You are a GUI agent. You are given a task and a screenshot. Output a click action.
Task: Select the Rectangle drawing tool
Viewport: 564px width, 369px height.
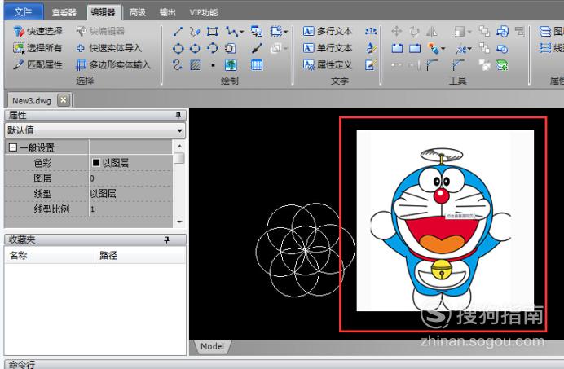[212, 31]
